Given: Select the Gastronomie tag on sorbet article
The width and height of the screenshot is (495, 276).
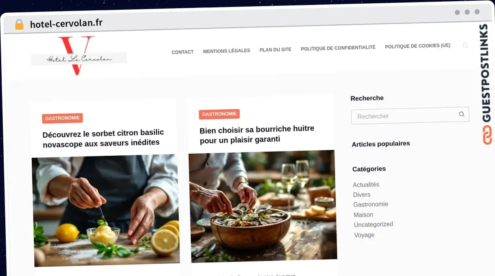Looking at the screenshot, I should (62, 118).
